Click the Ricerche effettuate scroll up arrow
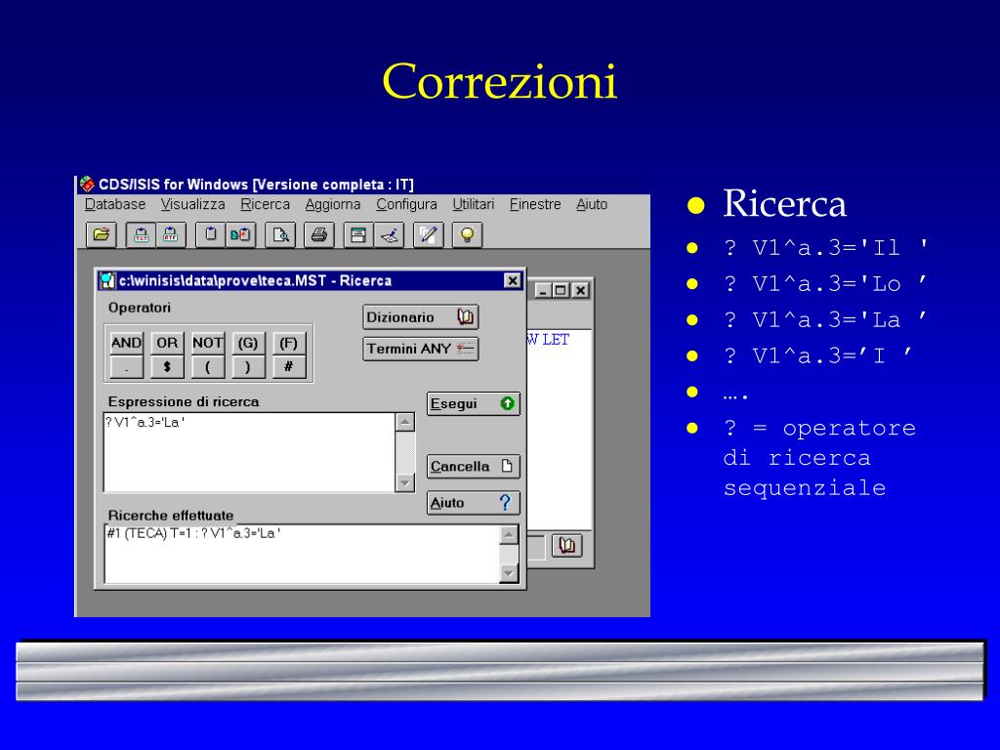Screen dimensions: 1000x750 point(508,534)
